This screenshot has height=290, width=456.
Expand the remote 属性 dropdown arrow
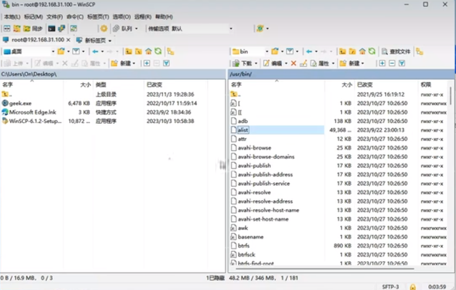click(x=333, y=63)
